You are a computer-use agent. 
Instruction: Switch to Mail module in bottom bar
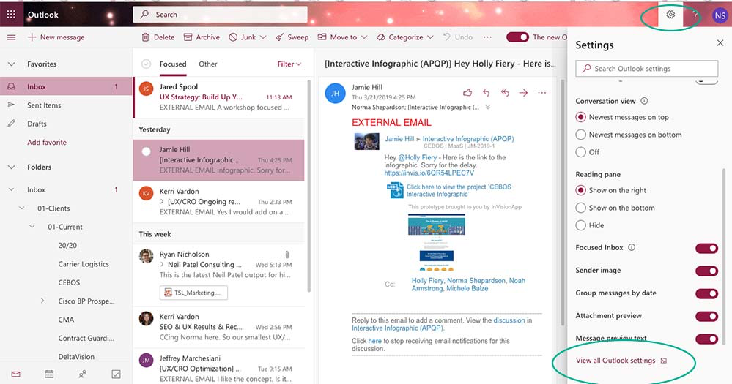(16, 374)
